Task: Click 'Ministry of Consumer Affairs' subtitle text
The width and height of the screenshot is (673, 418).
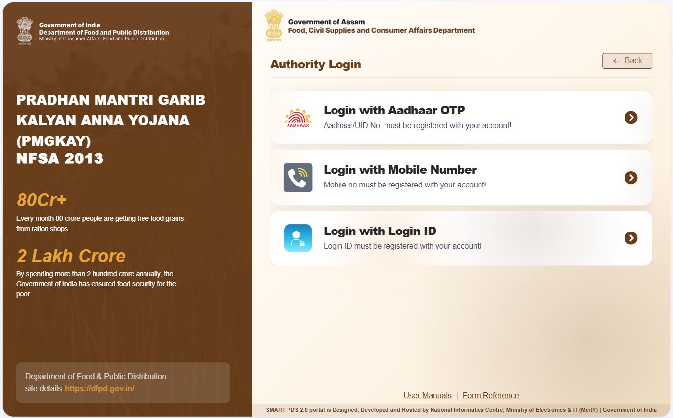Action: tap(101, 39)
